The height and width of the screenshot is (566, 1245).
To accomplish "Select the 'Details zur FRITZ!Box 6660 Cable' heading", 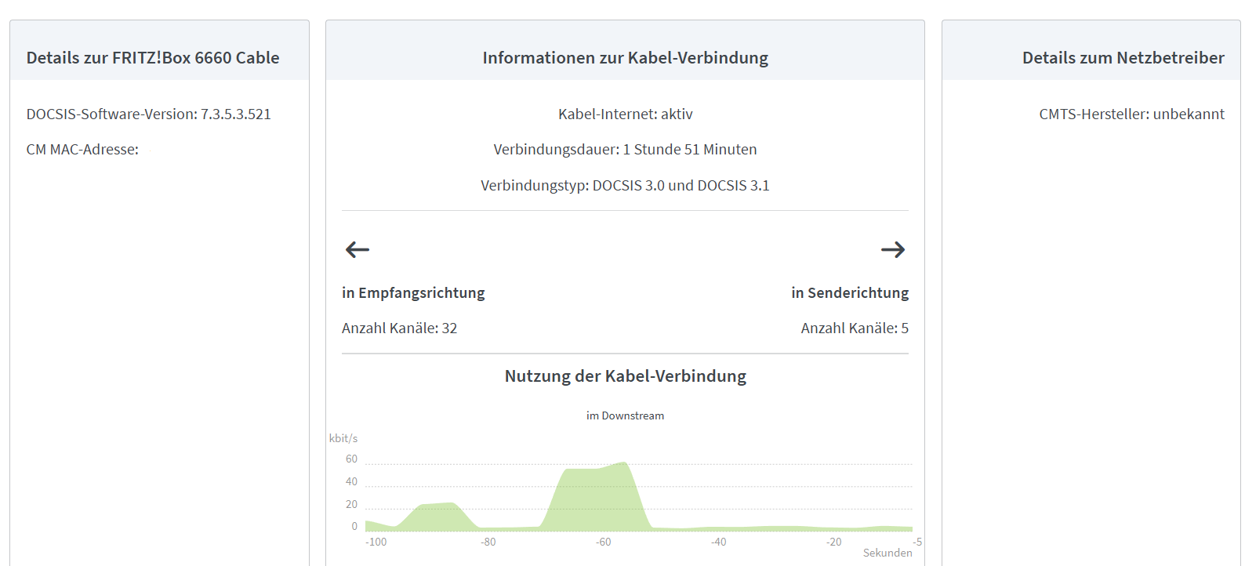I will pyautogui.click(x=153, y=58).
